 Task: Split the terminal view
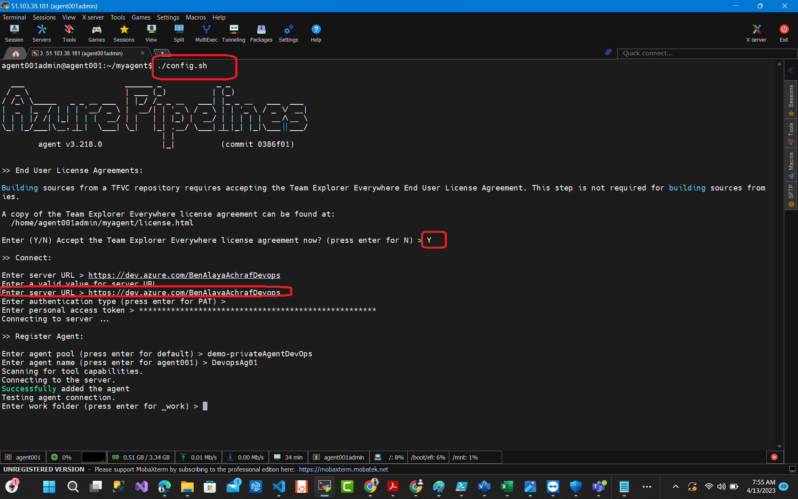(179, 32)
